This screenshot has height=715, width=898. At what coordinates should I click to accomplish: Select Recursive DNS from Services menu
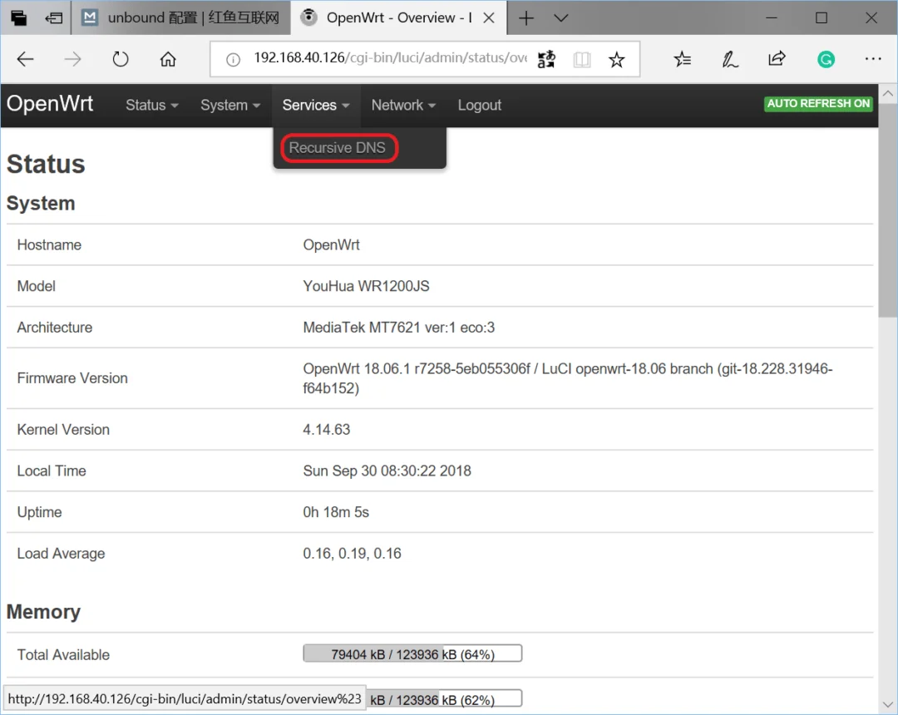point(338,149)
